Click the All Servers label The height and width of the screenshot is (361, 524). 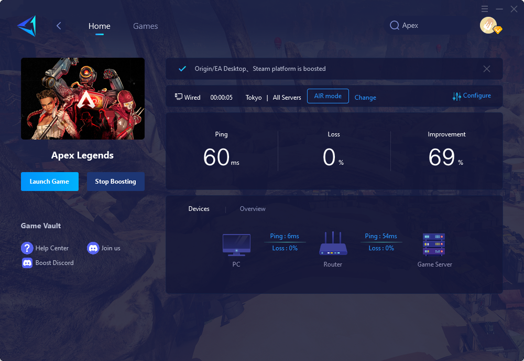coord(287,98)
